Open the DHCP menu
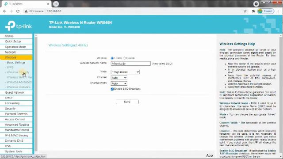 (x=16, y=98)
